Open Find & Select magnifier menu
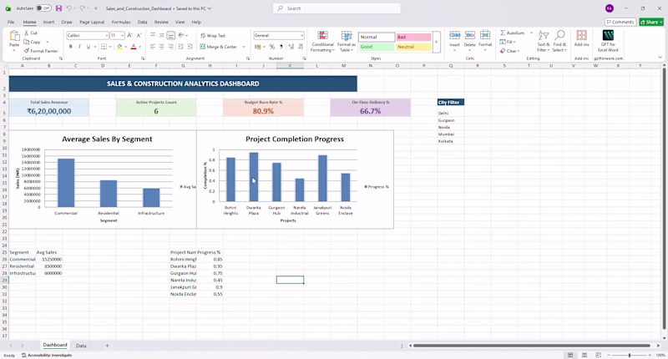Screen dimensions: 668x359 559,41
